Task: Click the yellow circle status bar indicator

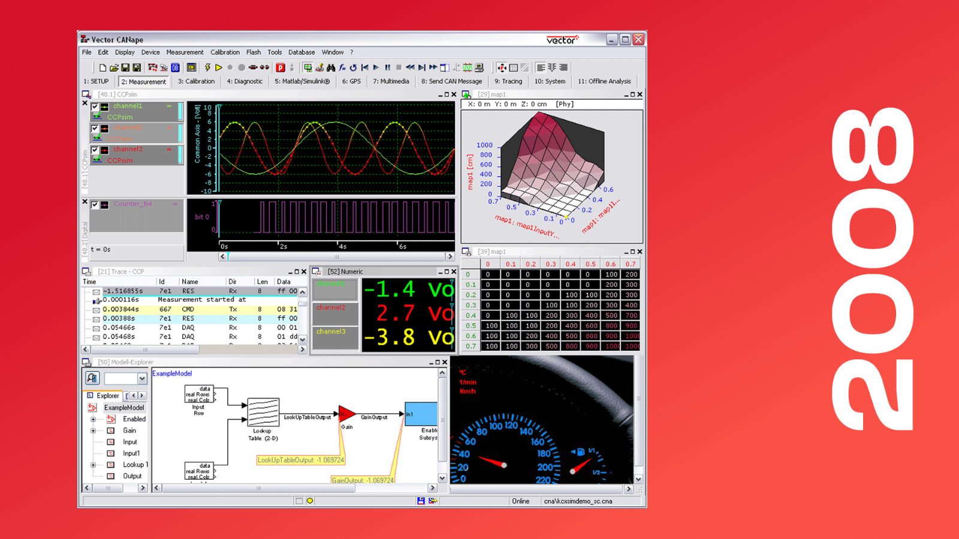Action: coord(310,501)
